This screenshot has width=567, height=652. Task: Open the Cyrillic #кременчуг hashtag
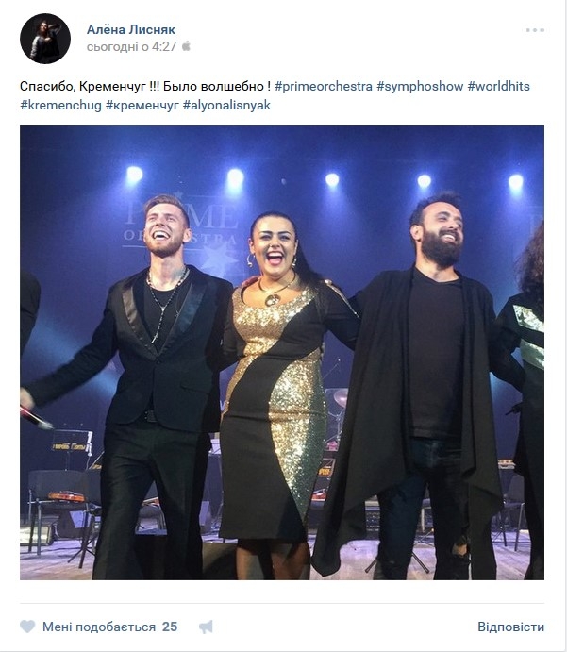pyautogui.click(x=142, y=105)
